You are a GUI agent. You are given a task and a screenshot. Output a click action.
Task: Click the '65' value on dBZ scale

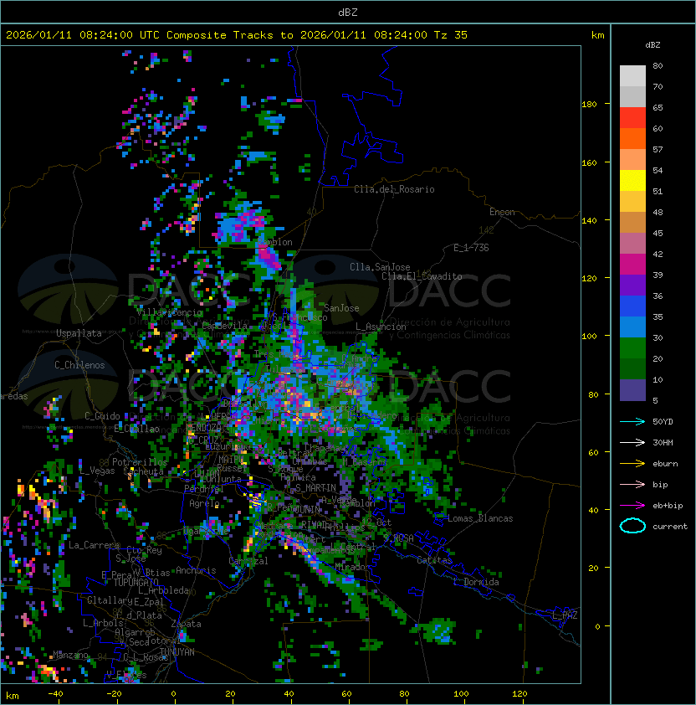tap(658, 107)
